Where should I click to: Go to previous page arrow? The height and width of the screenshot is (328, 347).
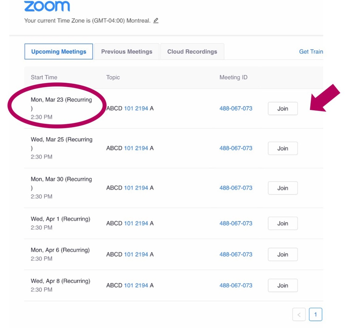click(299, 314)
